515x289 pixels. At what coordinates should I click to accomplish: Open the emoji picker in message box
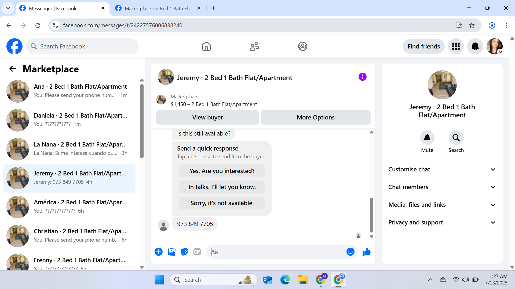tap(350, 252)
